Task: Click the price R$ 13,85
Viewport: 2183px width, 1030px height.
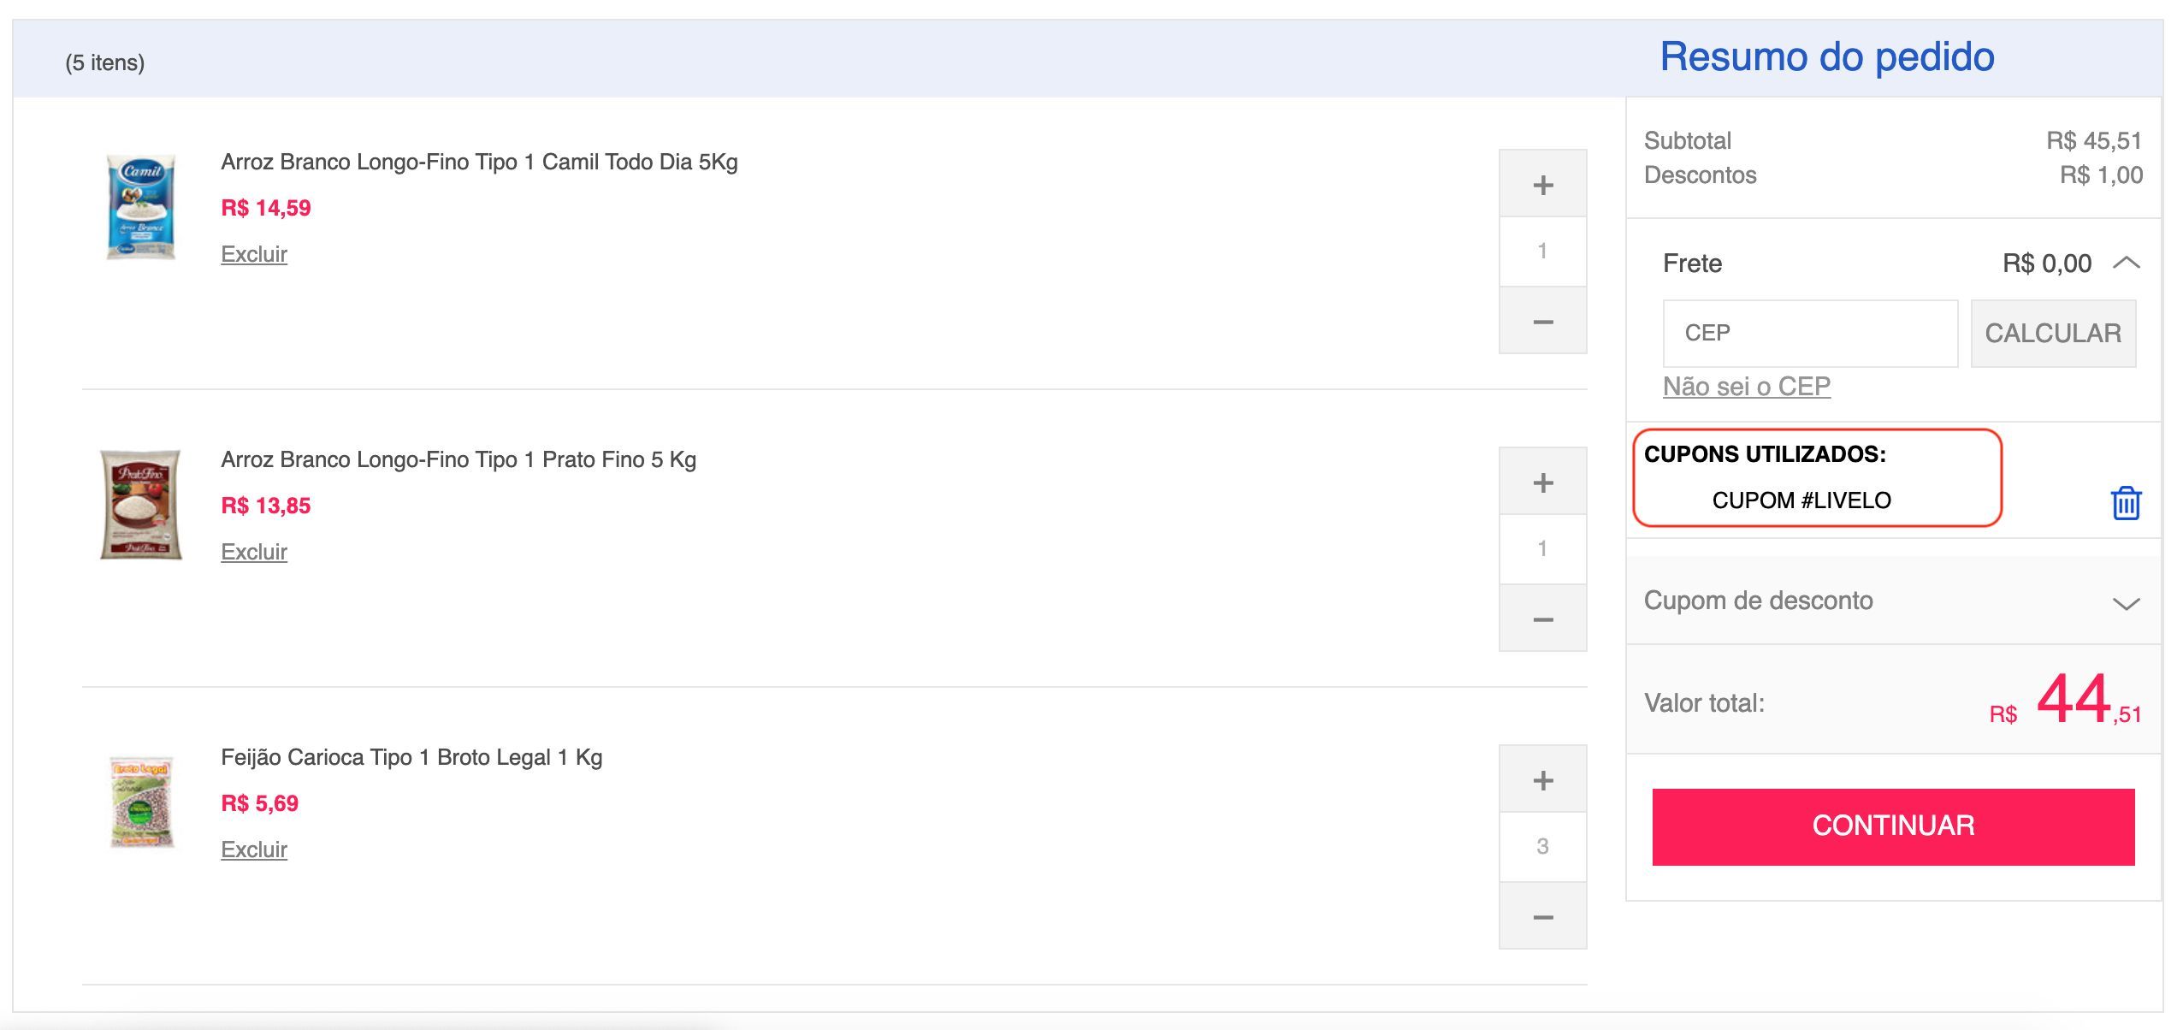Action: (266, 506)
